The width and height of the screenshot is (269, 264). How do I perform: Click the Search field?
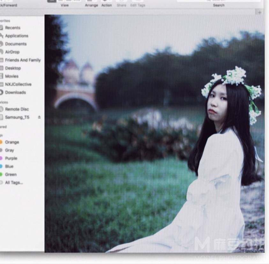click(x=219, y=1)
